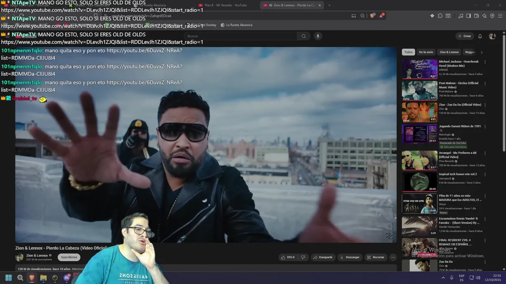The width and height of the screenshot is (506, 284).
Task: Open the Windows Start menu
Action: point(9,278)
